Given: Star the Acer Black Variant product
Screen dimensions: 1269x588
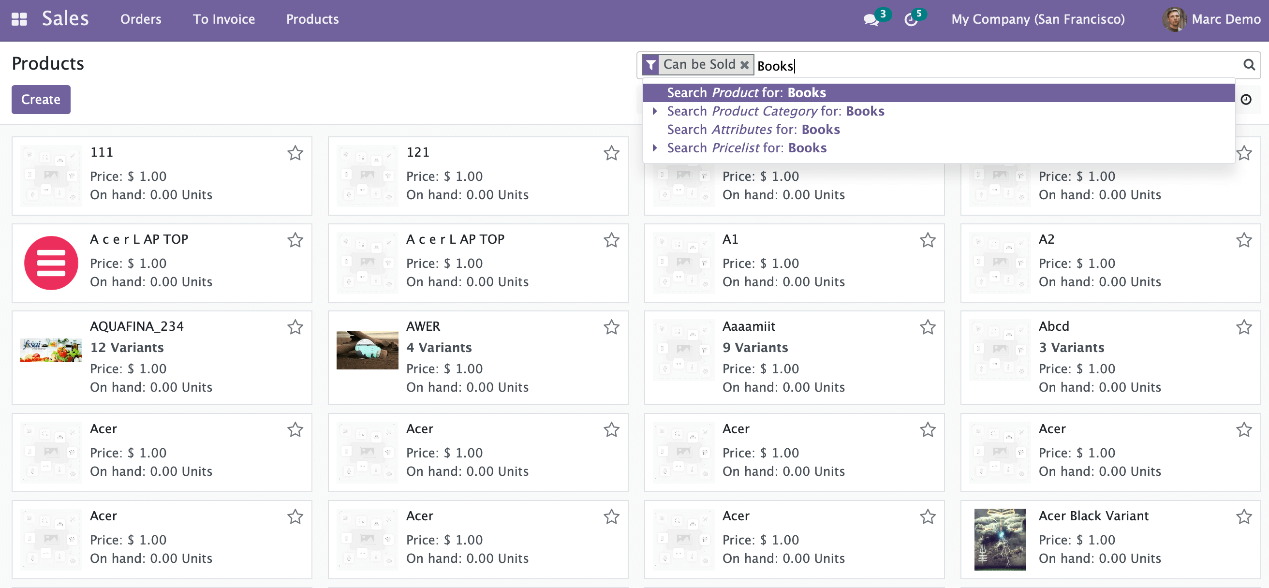Looking at the screenshot, I should (1244, 516).
